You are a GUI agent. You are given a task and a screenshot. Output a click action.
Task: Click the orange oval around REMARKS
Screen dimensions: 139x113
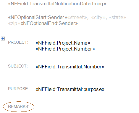(x=19, y=107)
